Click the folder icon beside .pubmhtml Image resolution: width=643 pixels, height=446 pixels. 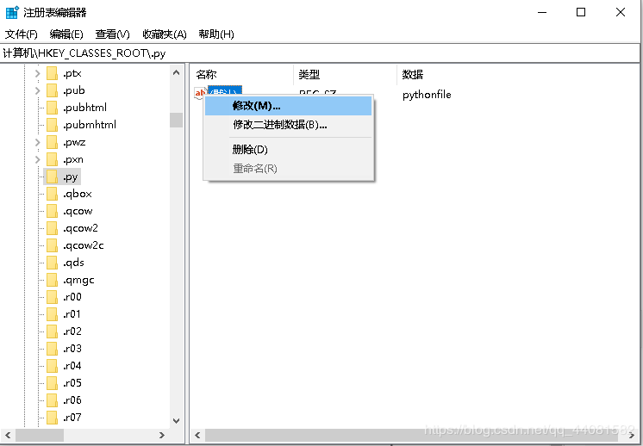tap(52, 125)
